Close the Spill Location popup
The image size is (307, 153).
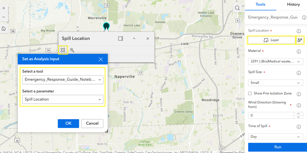point(148,39)
